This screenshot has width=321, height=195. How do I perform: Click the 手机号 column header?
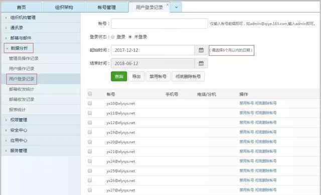172,94
